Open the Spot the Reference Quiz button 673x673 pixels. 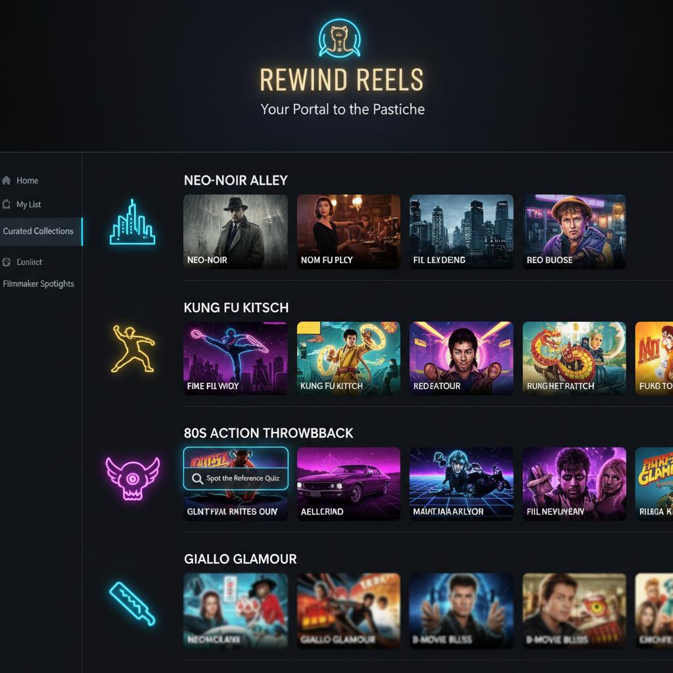click(236, 478)
